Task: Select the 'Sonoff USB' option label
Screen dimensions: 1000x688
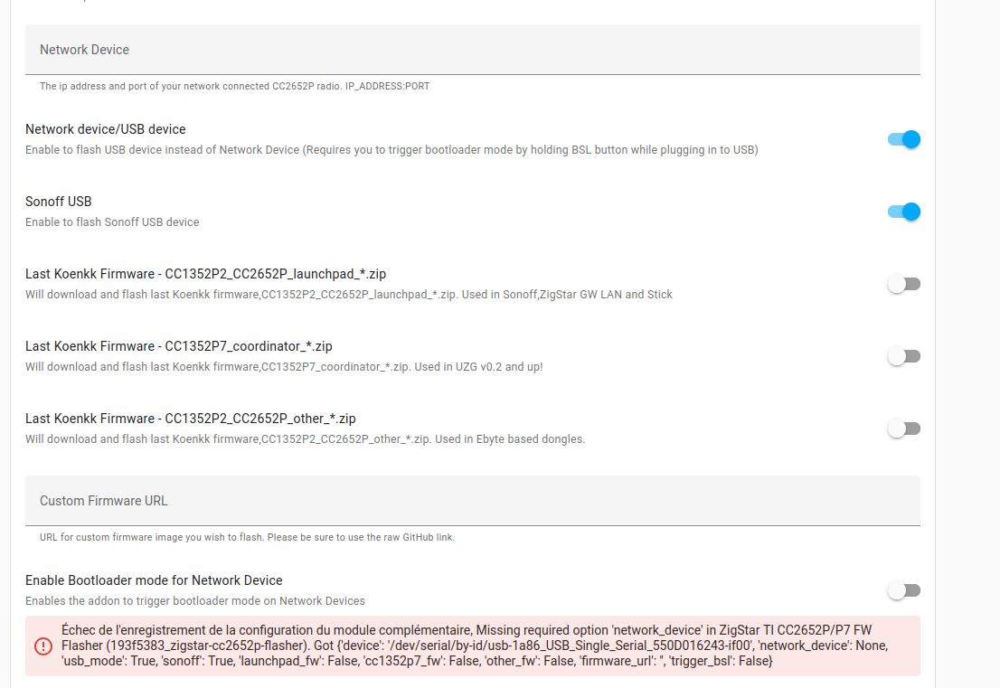Action: (x=59, y=202)
